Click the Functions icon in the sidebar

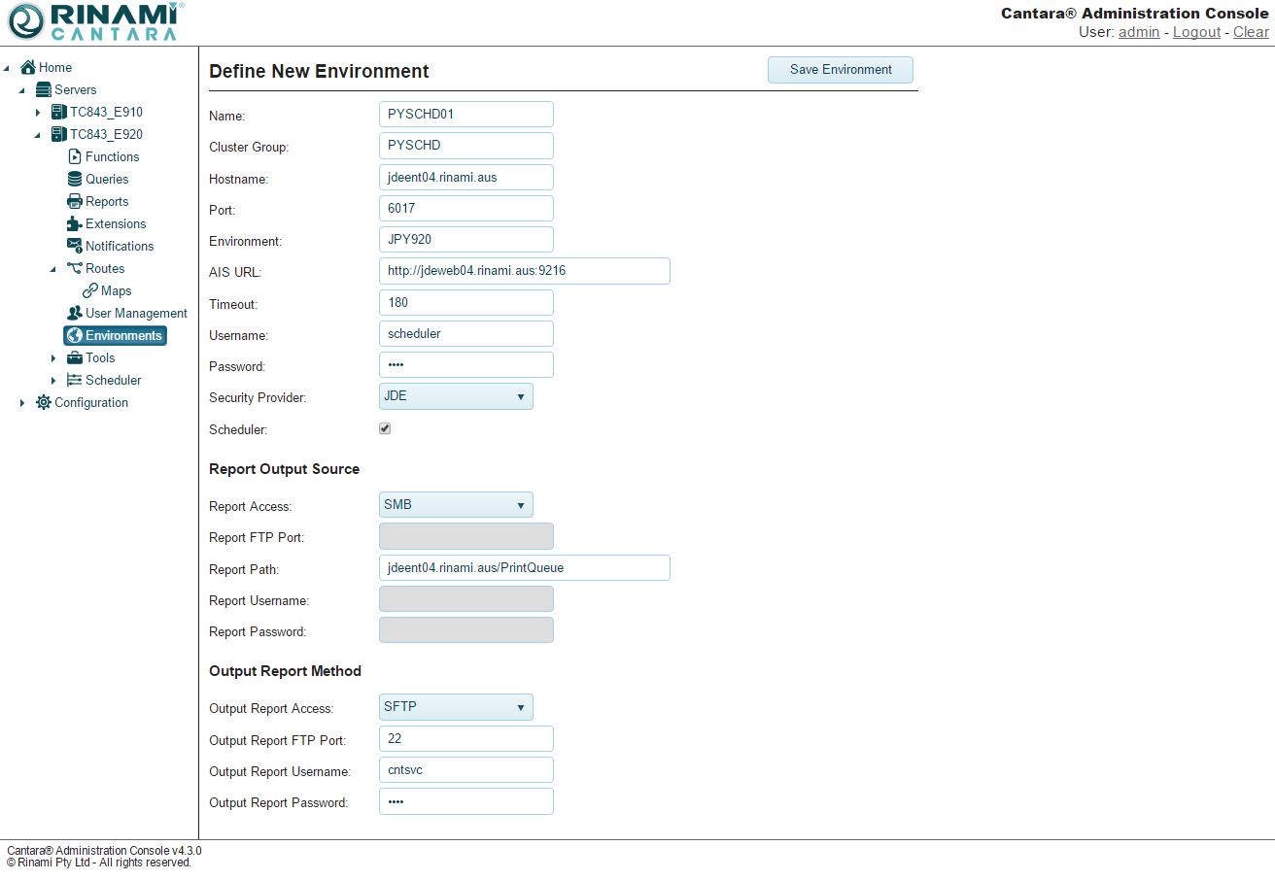(75, 156)
